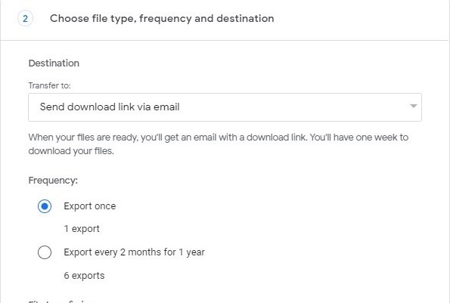Click the 6 exports subtext

[x=84, y=276]
